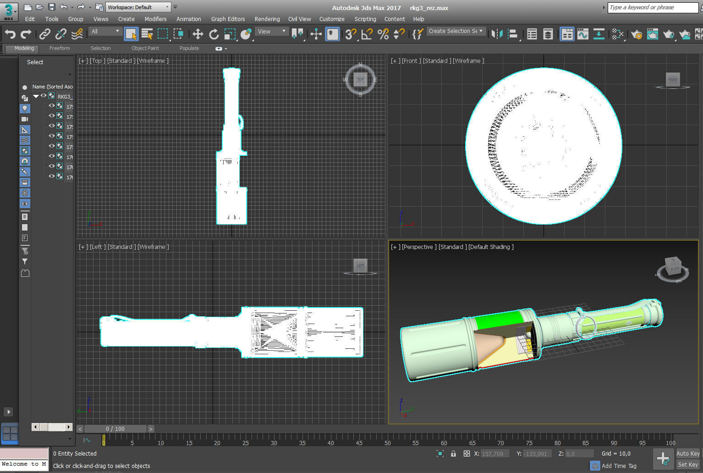This screenshot has width=703, height=473.
Task: Toggle the Ribbon display button
Action: 567,34
